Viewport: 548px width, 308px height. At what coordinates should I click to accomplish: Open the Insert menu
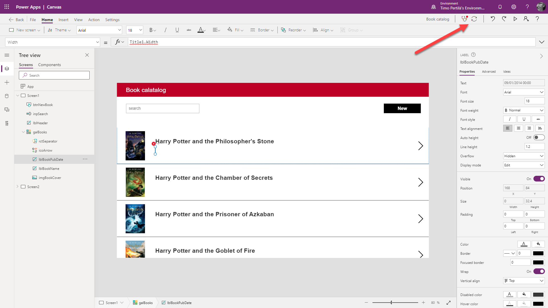click(63, 20)
